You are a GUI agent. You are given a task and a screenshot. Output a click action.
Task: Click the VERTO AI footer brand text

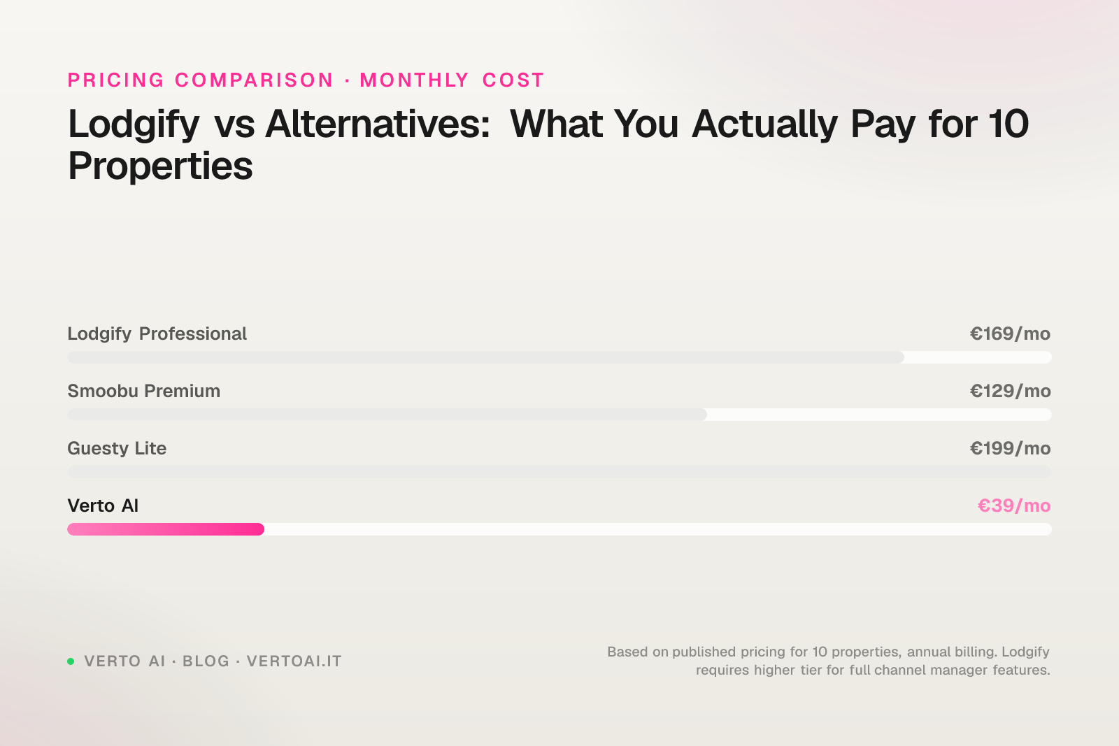coord(124,661)
